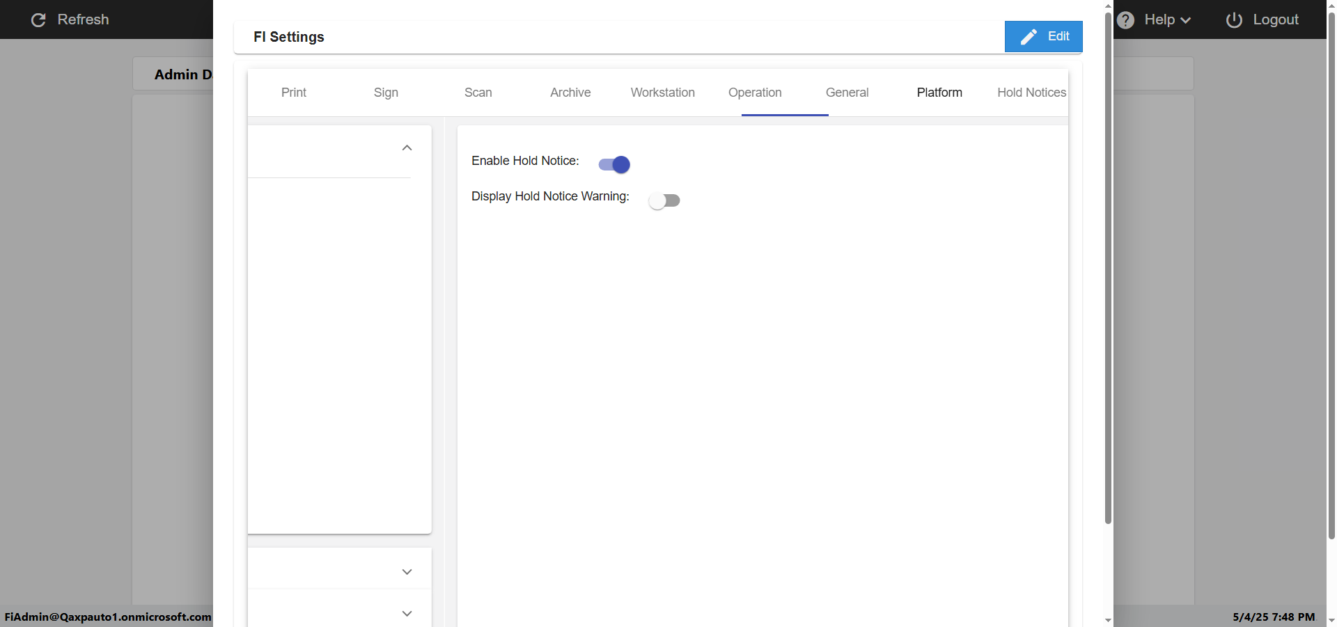The width and height of the screenshot is (1337, 627).
Task: Open the Help dropdown arrow
Action: tap(1185, 21)
